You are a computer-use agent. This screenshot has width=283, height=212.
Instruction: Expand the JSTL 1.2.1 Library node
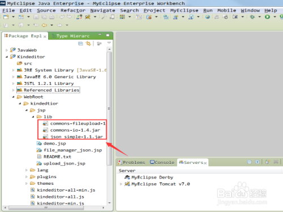13,84
